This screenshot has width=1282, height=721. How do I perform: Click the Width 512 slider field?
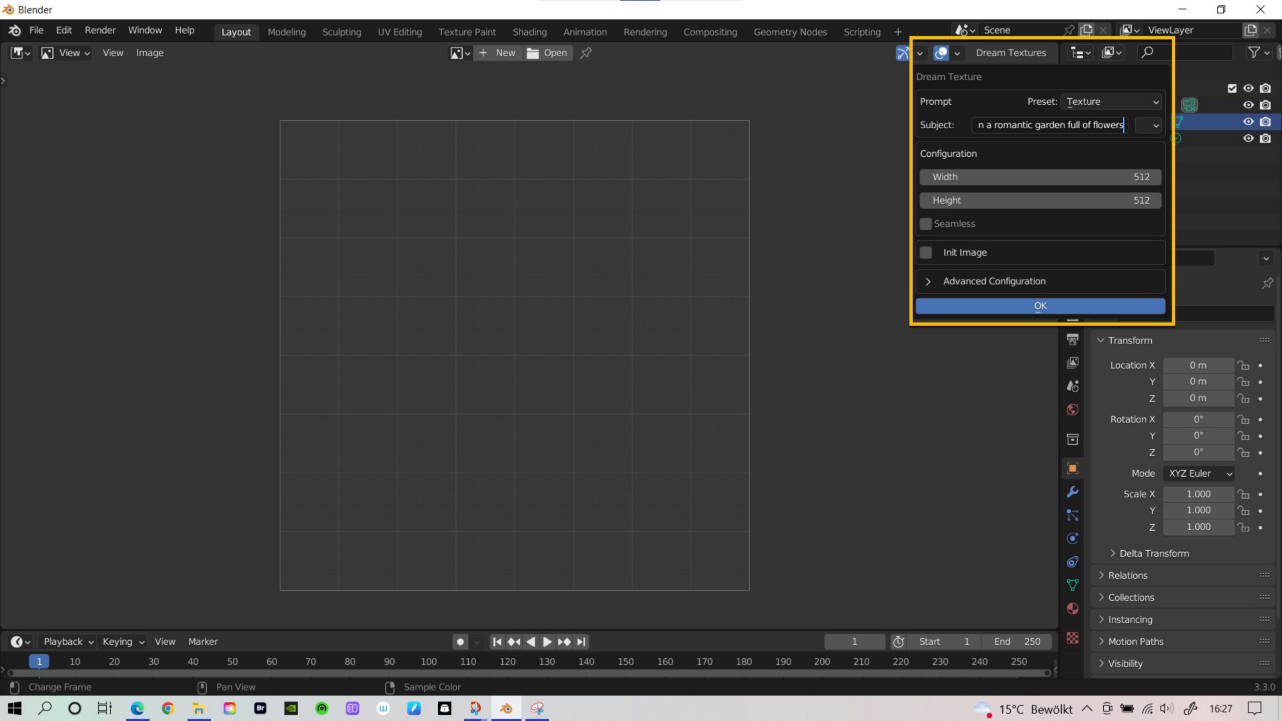click(x=1040, y=177)
